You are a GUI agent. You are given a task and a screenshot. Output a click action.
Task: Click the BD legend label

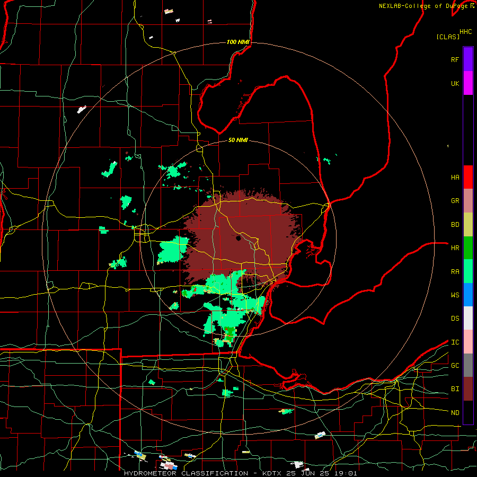click(455, 225)
